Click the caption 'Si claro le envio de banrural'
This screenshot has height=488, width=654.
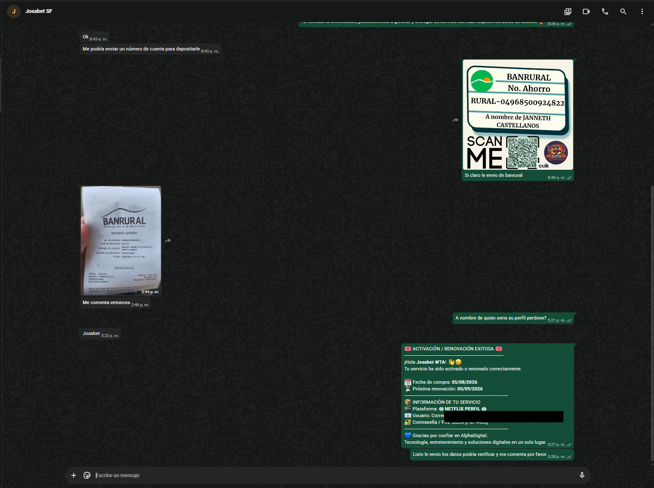click(493, 176)
